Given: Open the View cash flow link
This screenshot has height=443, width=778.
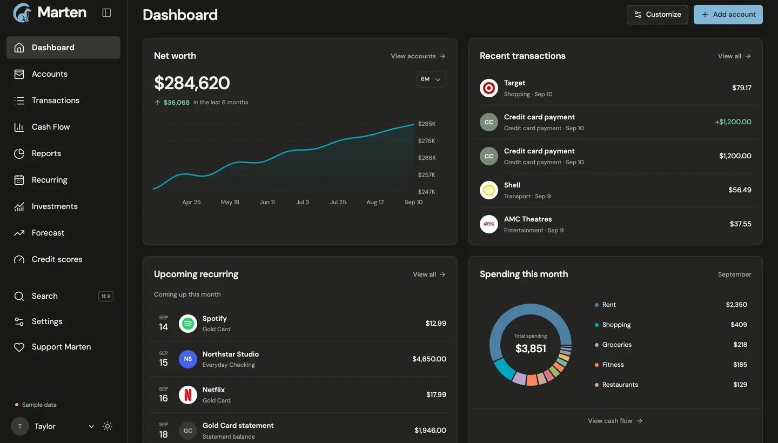Looking at the screenshot, I should point(615,421).
